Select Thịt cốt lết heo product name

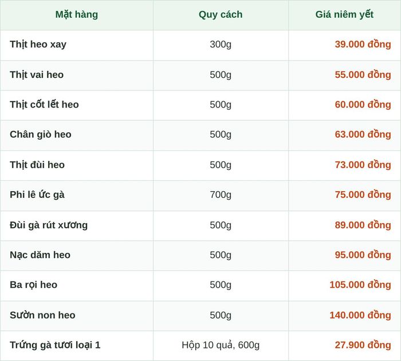[x=44, y=105]
